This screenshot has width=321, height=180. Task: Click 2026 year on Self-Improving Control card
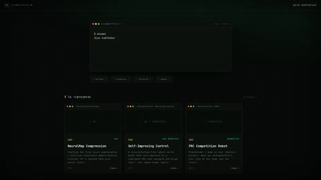pyautogui.click(x=131, y=168)
